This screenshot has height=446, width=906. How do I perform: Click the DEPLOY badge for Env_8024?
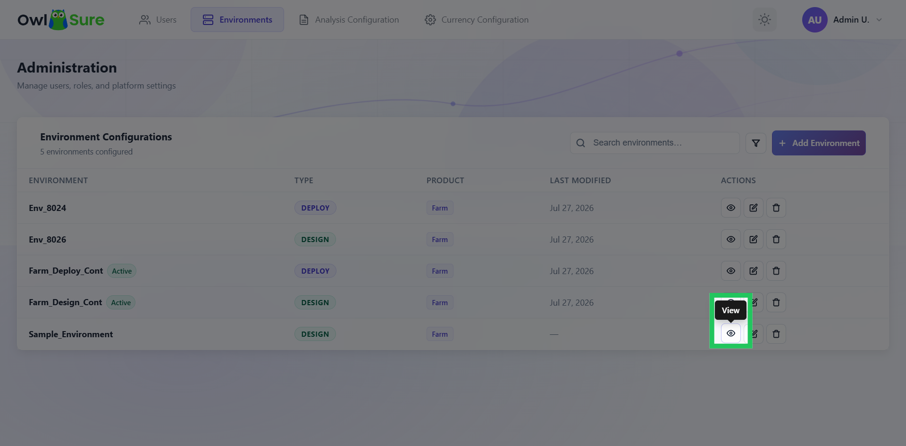point(315,208)
